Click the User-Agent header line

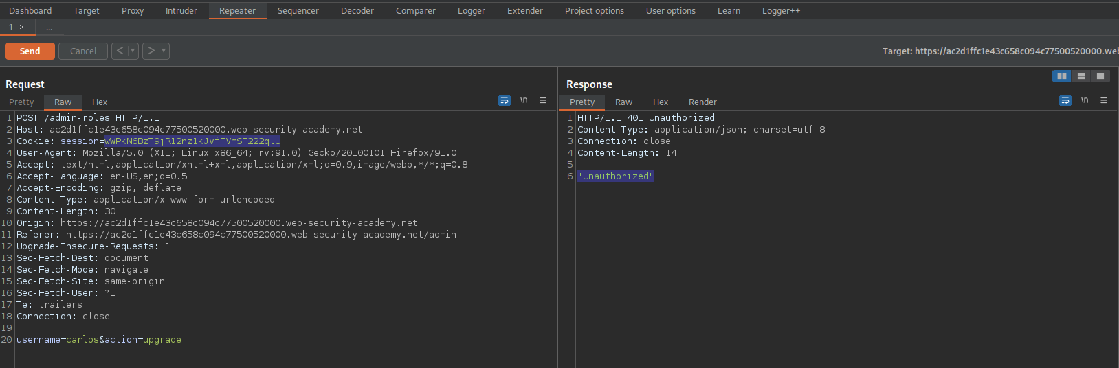click(236, 153)
